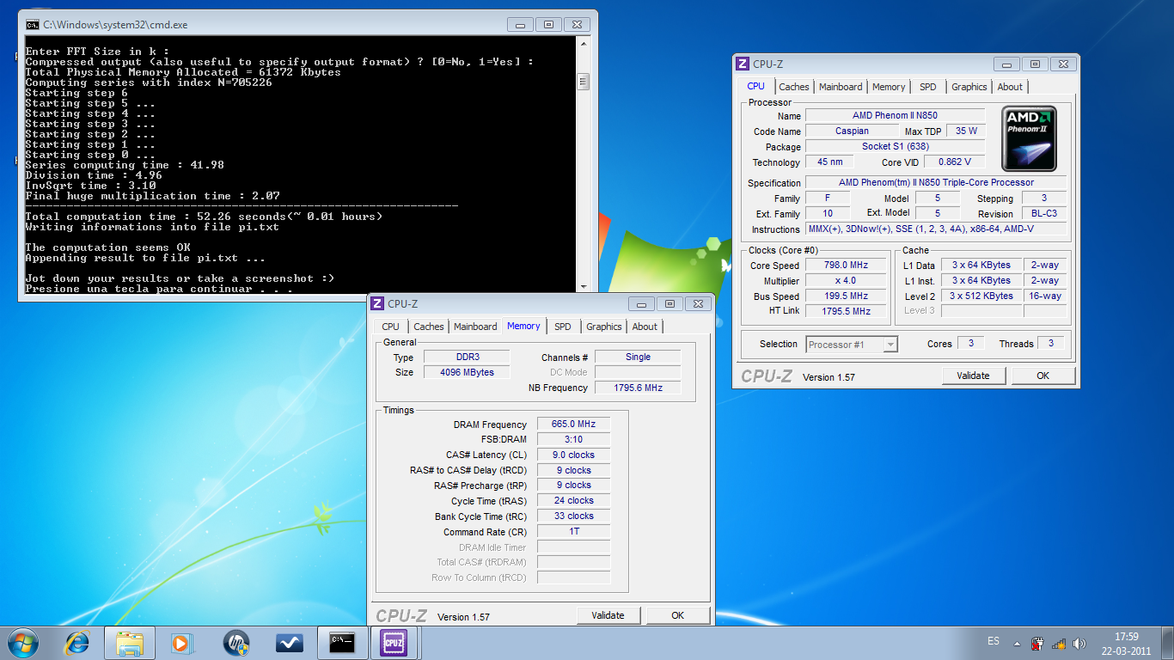
Task: Click the HP logo taskbar icon
Action: (x=235, y=642)
